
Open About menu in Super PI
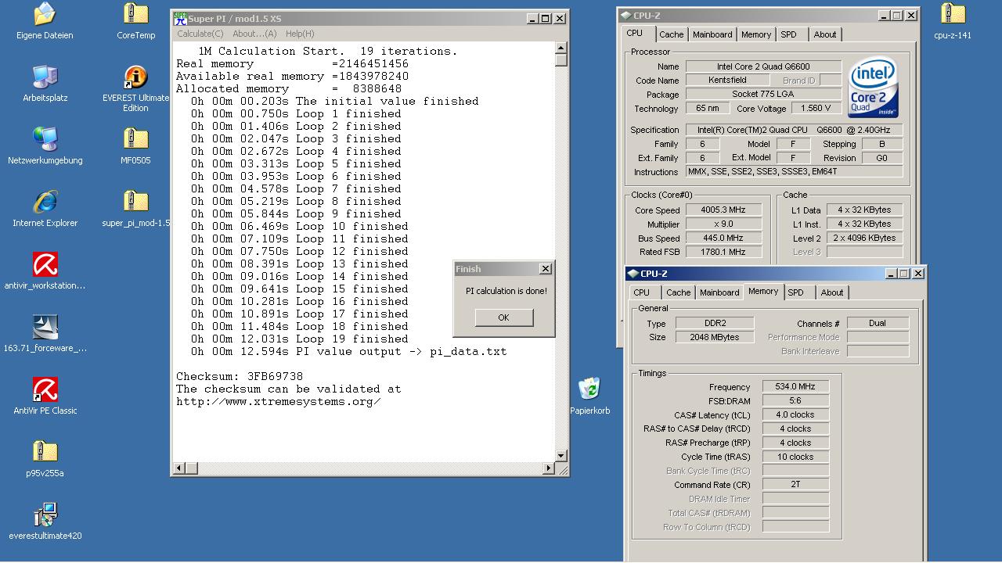click(x=254, y=34)
